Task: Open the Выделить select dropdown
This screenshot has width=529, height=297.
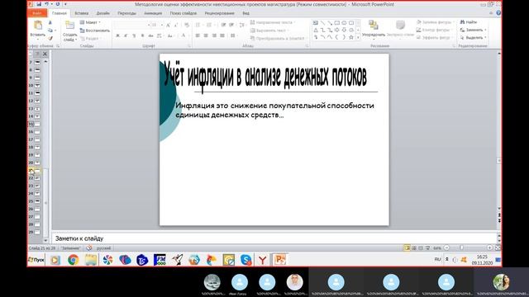Action: pos(474,38)
